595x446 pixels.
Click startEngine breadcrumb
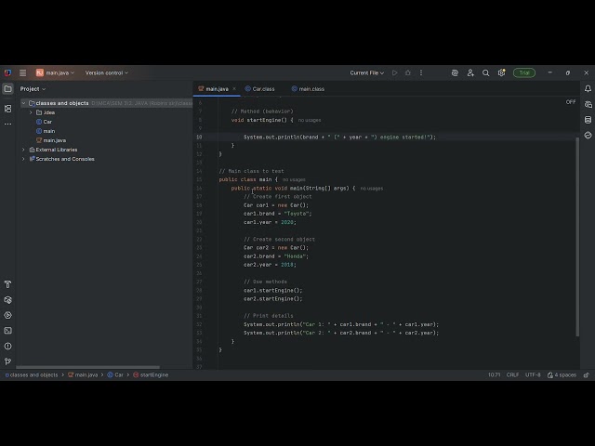pos(151,375)
